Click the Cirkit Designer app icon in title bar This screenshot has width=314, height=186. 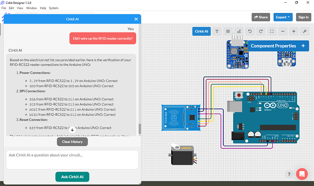(x=2, y=3)
